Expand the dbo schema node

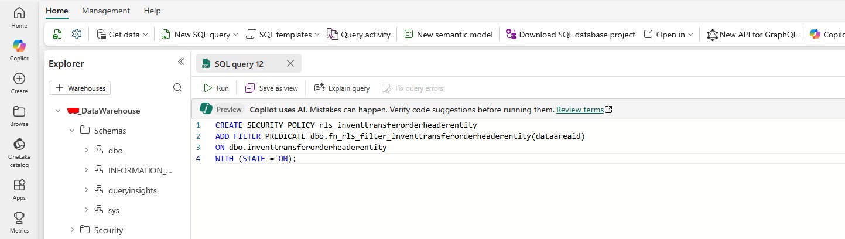coord(86,151)
